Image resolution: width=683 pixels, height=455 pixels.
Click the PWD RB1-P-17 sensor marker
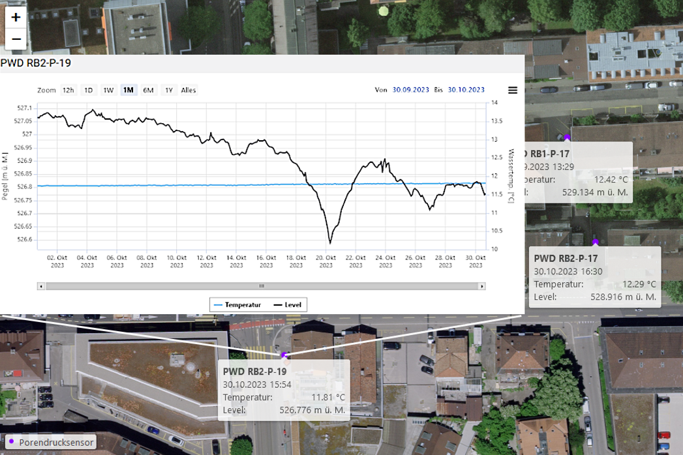568,138
